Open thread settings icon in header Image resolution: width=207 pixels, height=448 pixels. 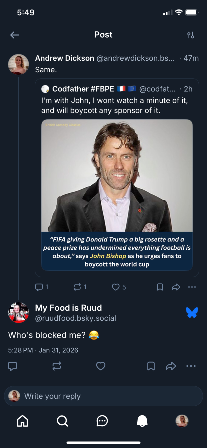[191, 35]
